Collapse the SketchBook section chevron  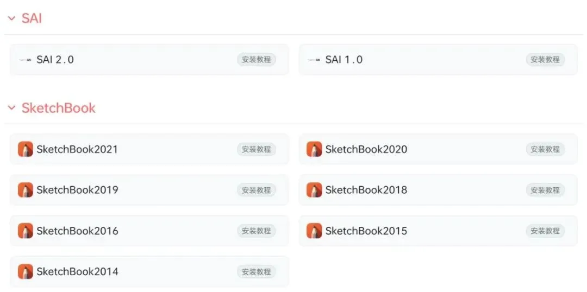(11, 108)
